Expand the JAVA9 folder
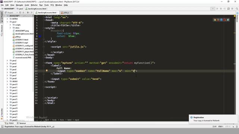 tap(7, 81)
